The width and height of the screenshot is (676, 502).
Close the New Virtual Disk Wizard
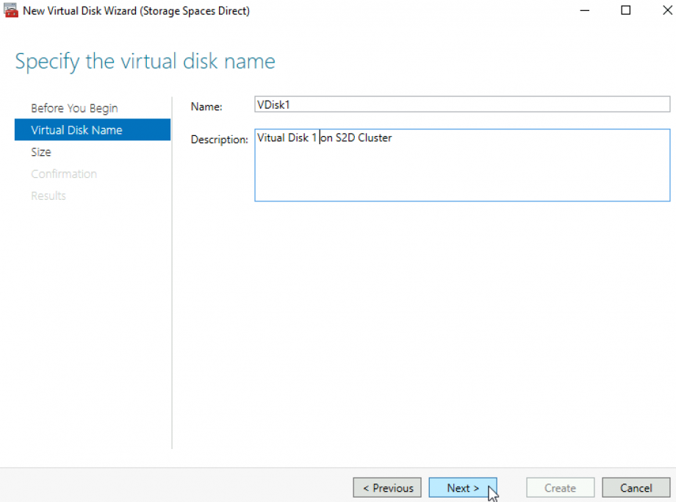(666, 10)
